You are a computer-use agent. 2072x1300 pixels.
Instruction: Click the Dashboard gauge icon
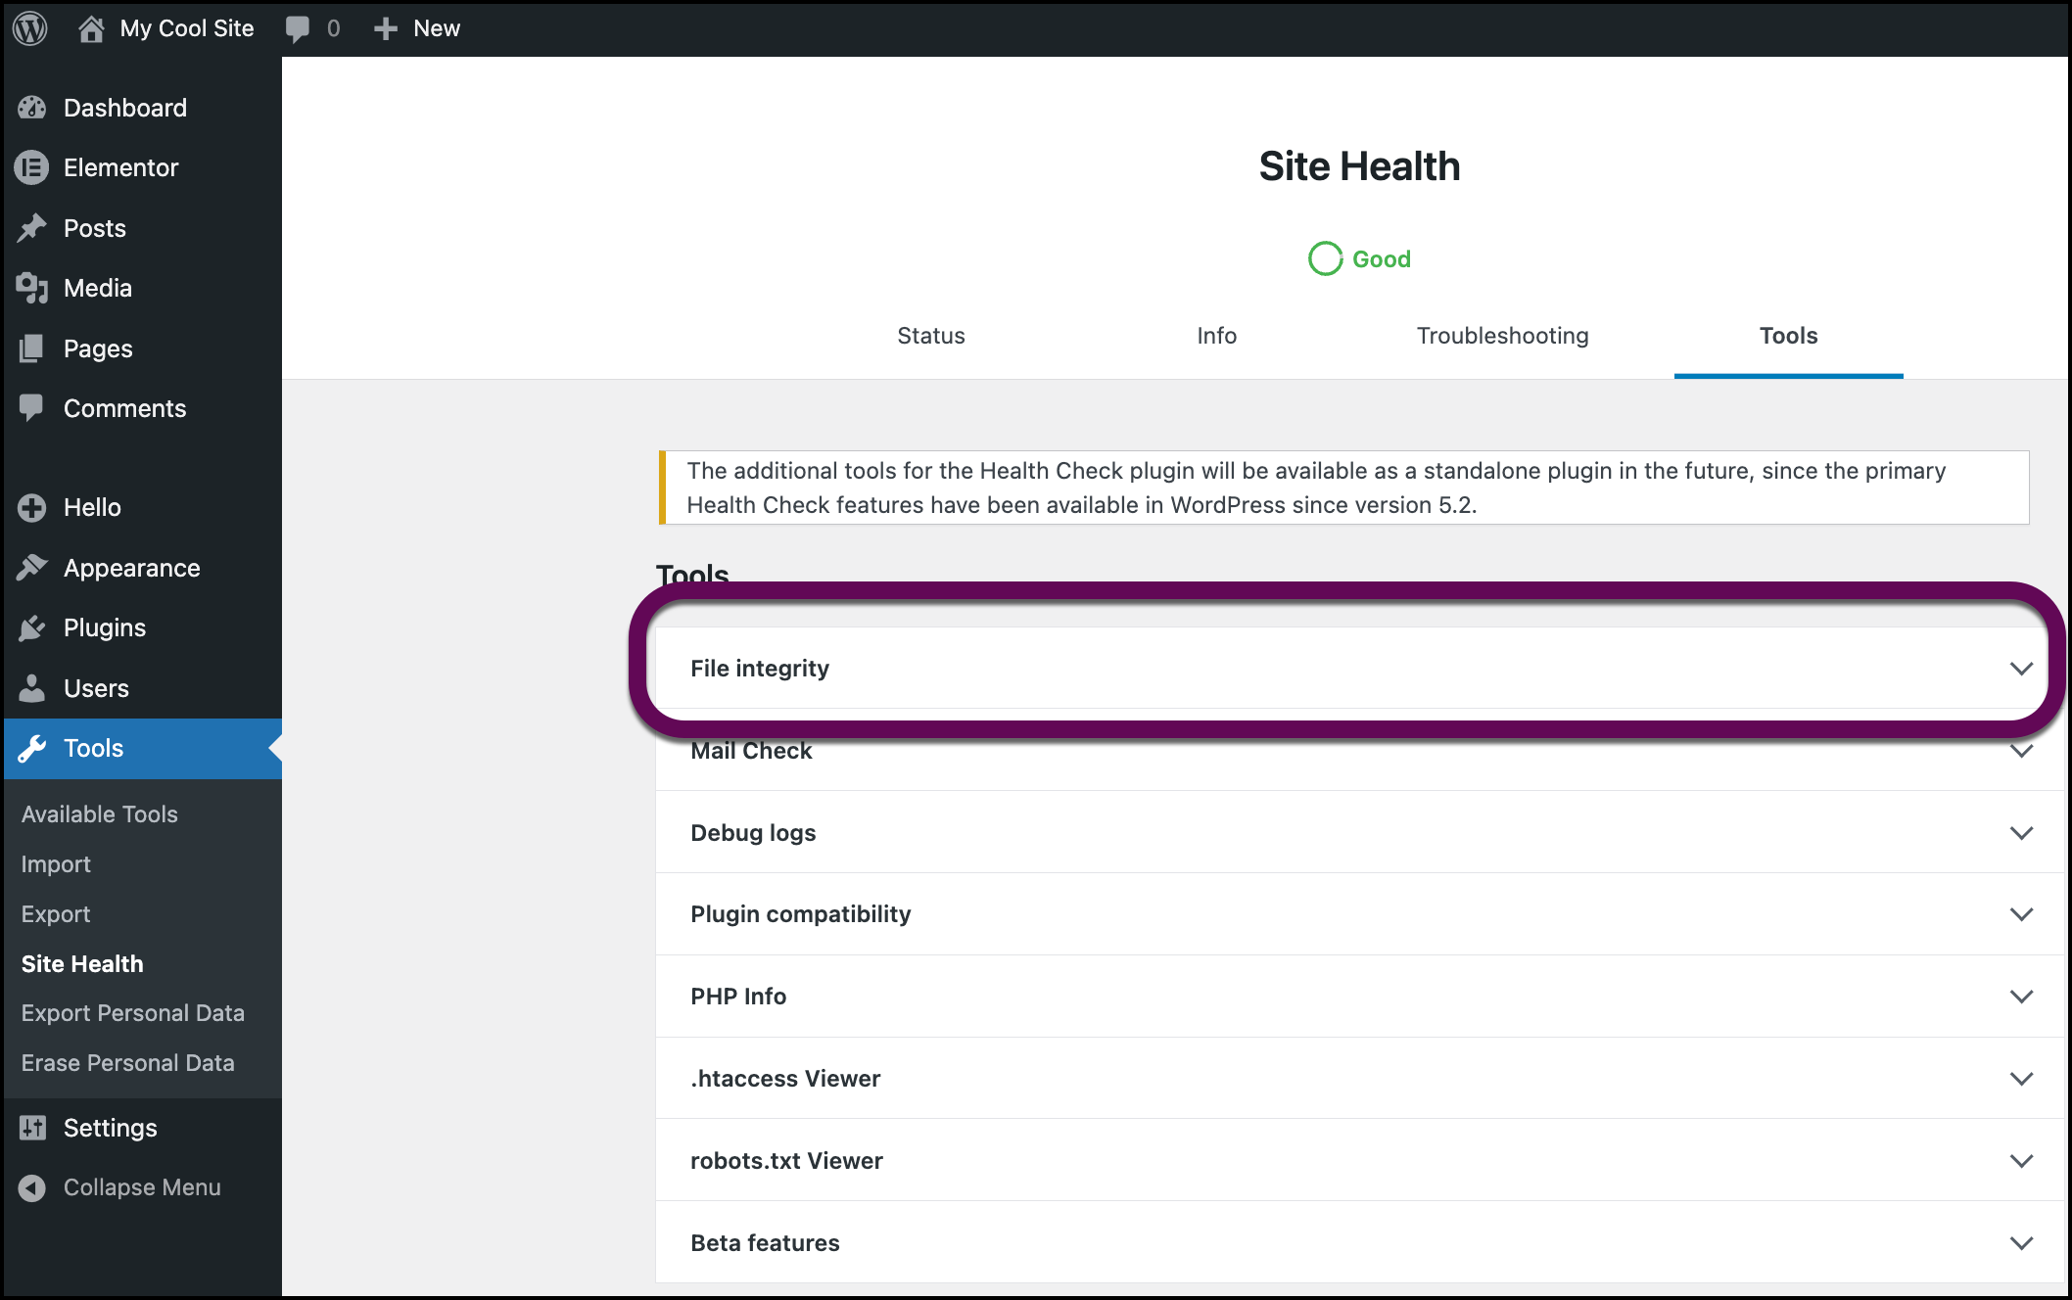pos(32,108)
